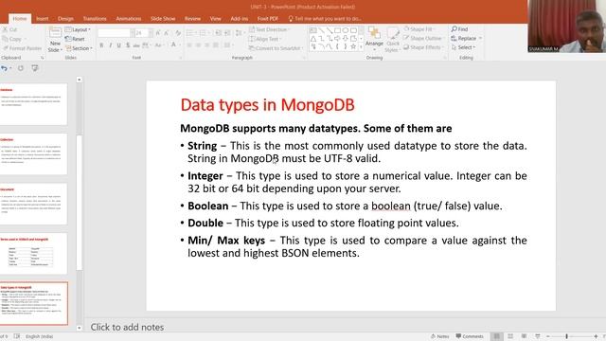
Task: Click the Redo icon in quick access toolbar
Action: click(21, 68)
